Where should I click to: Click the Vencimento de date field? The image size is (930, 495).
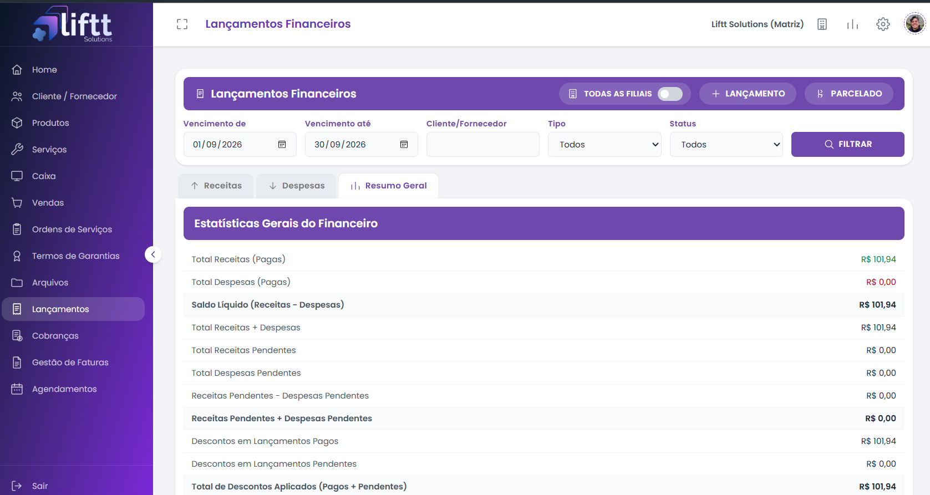[240, 144]
